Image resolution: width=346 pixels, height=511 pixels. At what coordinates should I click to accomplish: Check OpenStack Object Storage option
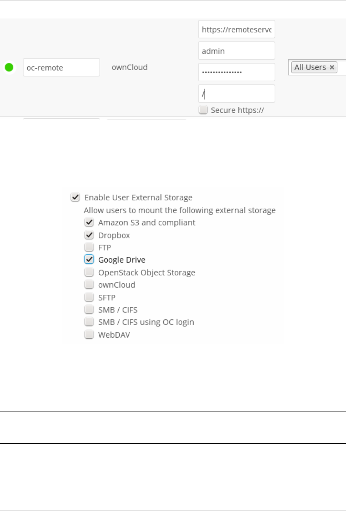click(x=89, y=272)
